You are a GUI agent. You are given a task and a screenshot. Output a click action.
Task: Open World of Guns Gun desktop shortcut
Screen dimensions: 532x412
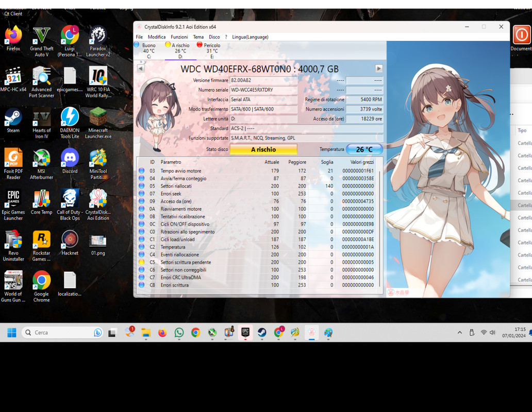13,287
